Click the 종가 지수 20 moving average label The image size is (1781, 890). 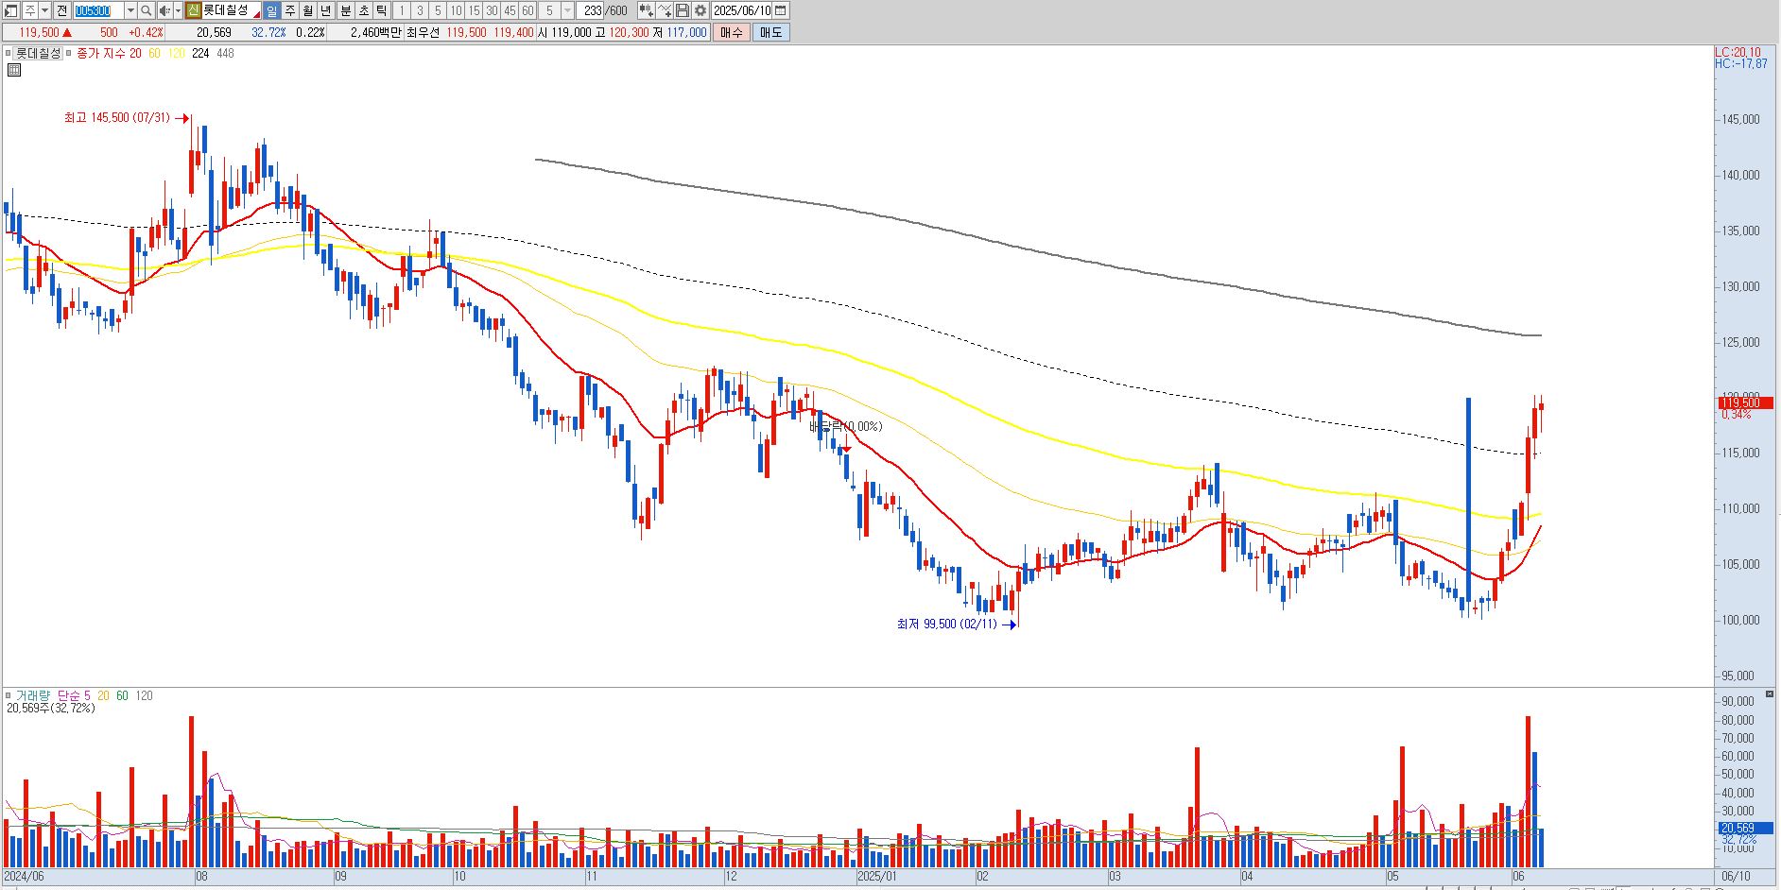(x=109, y=54)
